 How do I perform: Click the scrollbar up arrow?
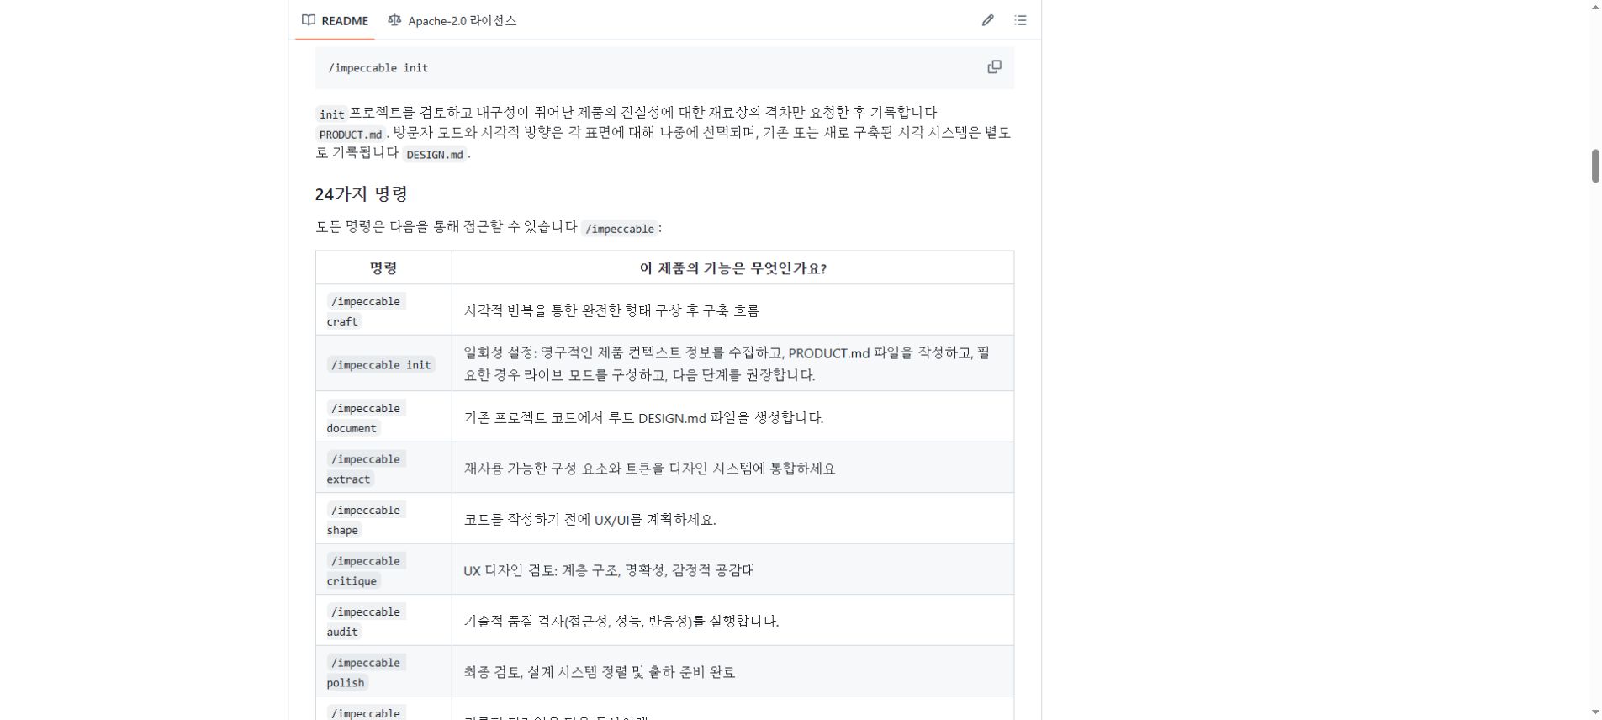1594,7
